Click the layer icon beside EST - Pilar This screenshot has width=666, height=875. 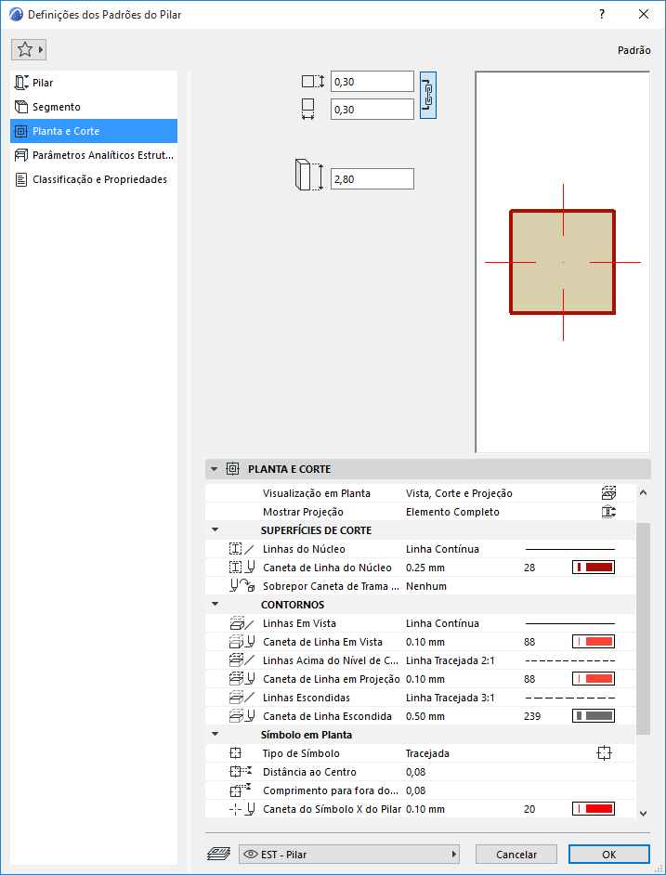coord(218,854)
